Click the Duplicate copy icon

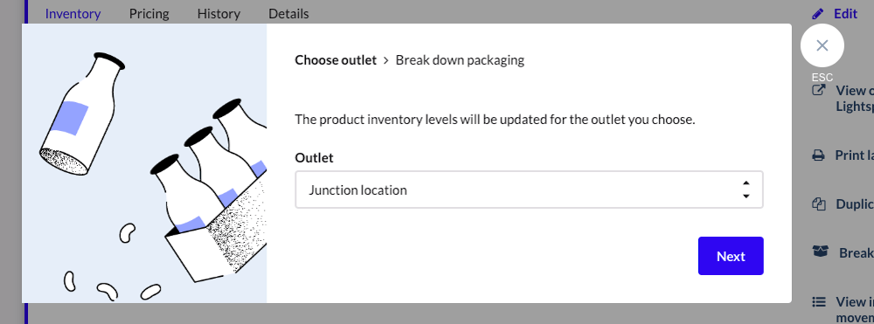click(x=818, y=203)
